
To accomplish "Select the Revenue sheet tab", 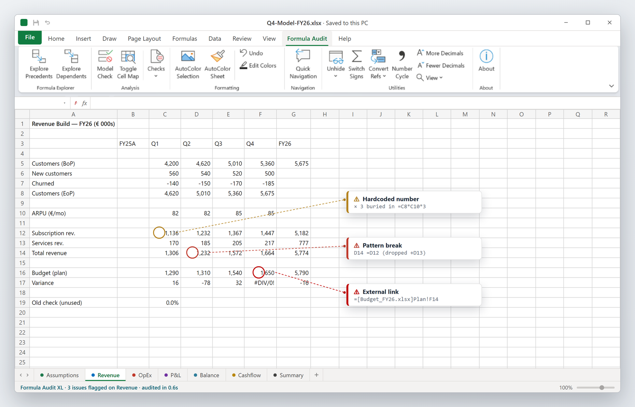I will click(x=105, y=375).
